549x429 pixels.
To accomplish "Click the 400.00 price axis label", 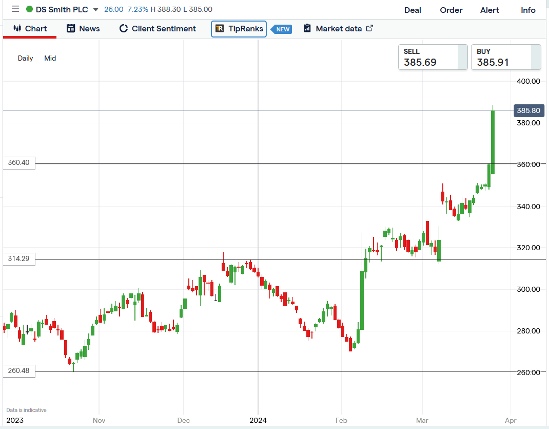I will coord(528,81).
